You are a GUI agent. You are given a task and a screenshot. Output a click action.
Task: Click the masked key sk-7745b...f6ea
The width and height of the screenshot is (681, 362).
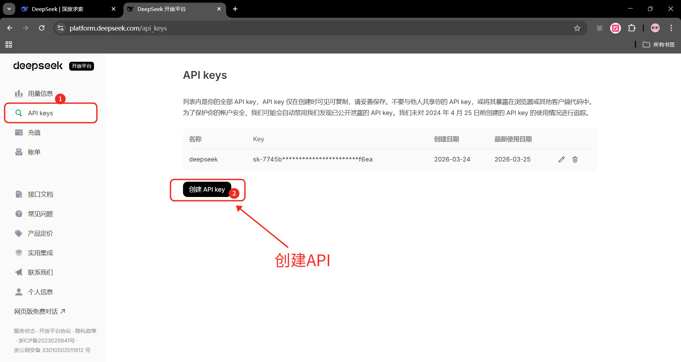pyautogui.click(x=313, y=160)
